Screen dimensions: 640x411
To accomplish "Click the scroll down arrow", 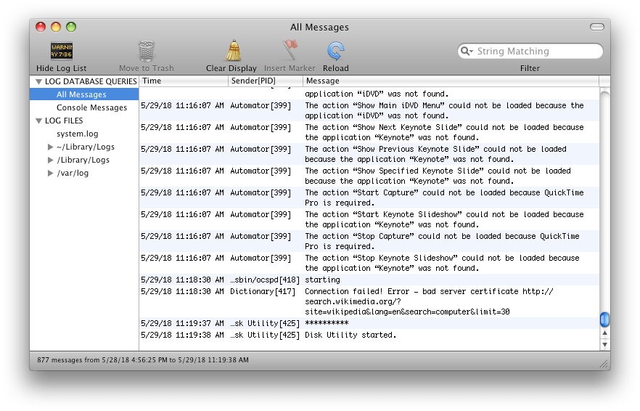I will tap(604, 344).
